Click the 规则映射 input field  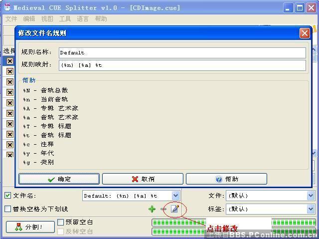pyautogui.click(x=182, y=65)
